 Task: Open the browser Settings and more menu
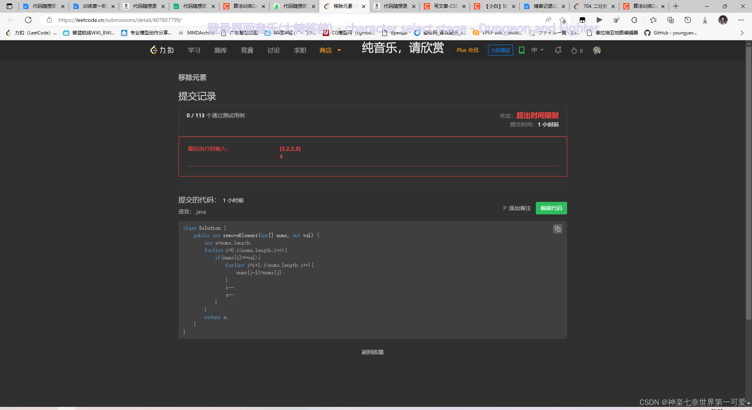(x=741, y=20)
